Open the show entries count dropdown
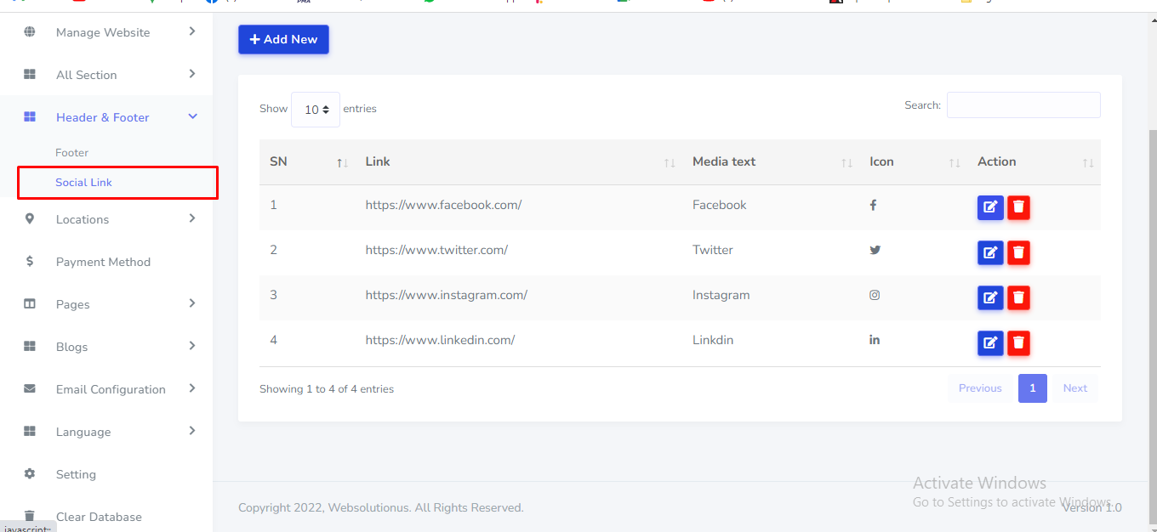The width and height of the screenshot is (1157, 532). click(316, 110)
